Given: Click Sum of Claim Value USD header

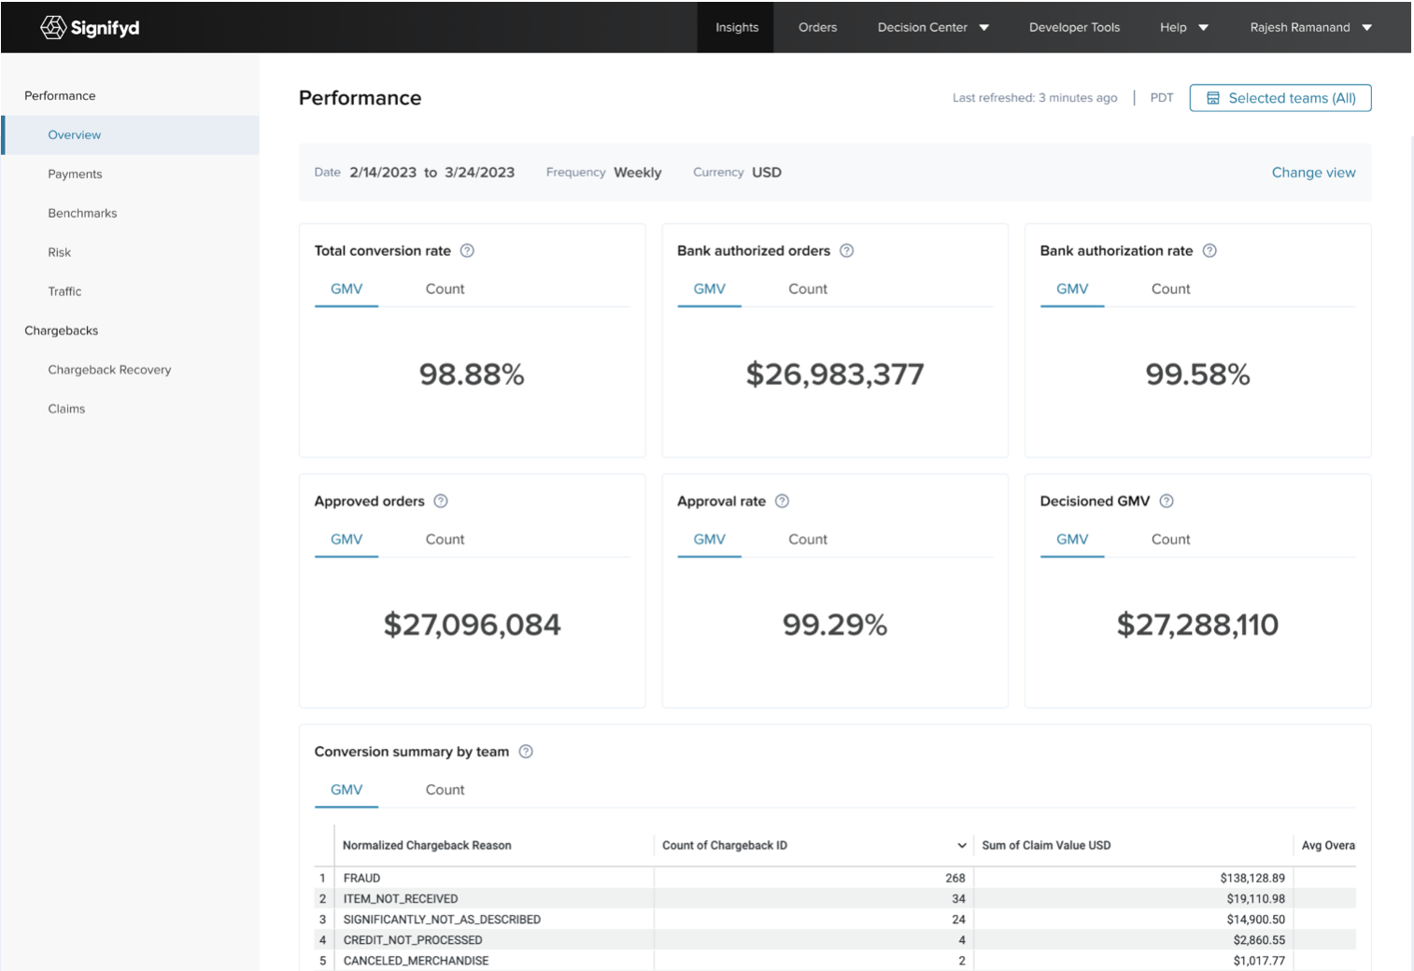Looking at the screenshot, I should [1046, 845].
